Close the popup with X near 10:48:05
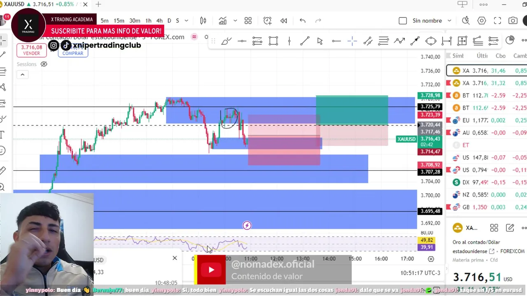 click(175, 258)
